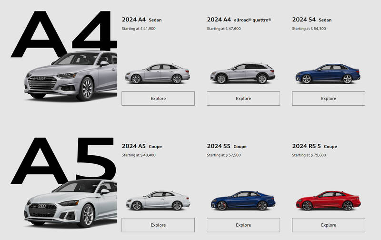Click the '2024 A4 Sedan' title
This screenshot has width=381, height=240.
coord(141,20)
